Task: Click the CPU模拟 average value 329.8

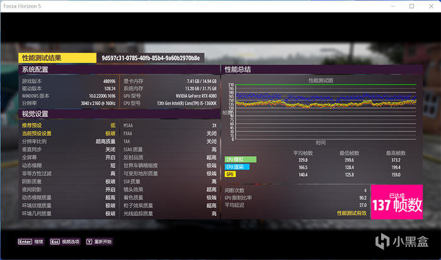Action: [x=303, y=160]
